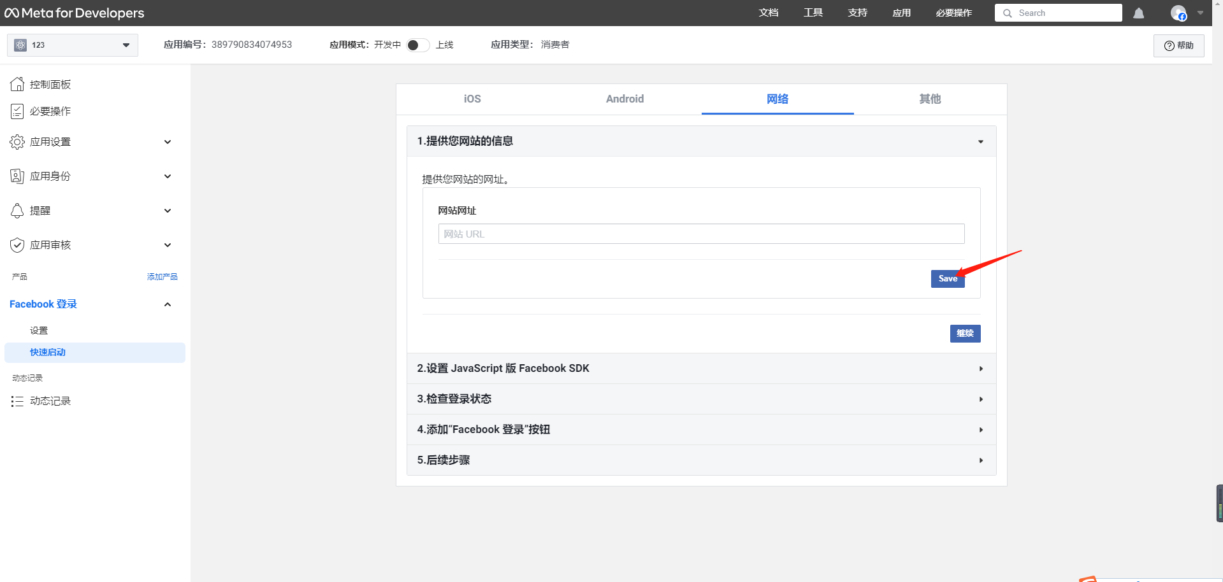Image resolution: width=1223 pixels, height=582 pixels.
Task: Open the app selector dropdown 123
Action: pos(73,45)
